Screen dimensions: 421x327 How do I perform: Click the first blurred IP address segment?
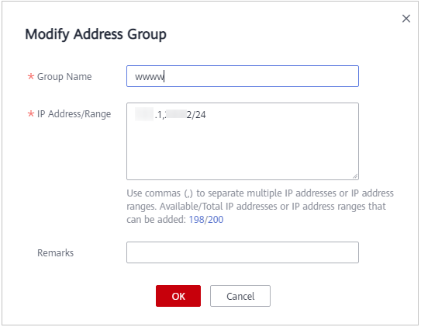(144, 114)
